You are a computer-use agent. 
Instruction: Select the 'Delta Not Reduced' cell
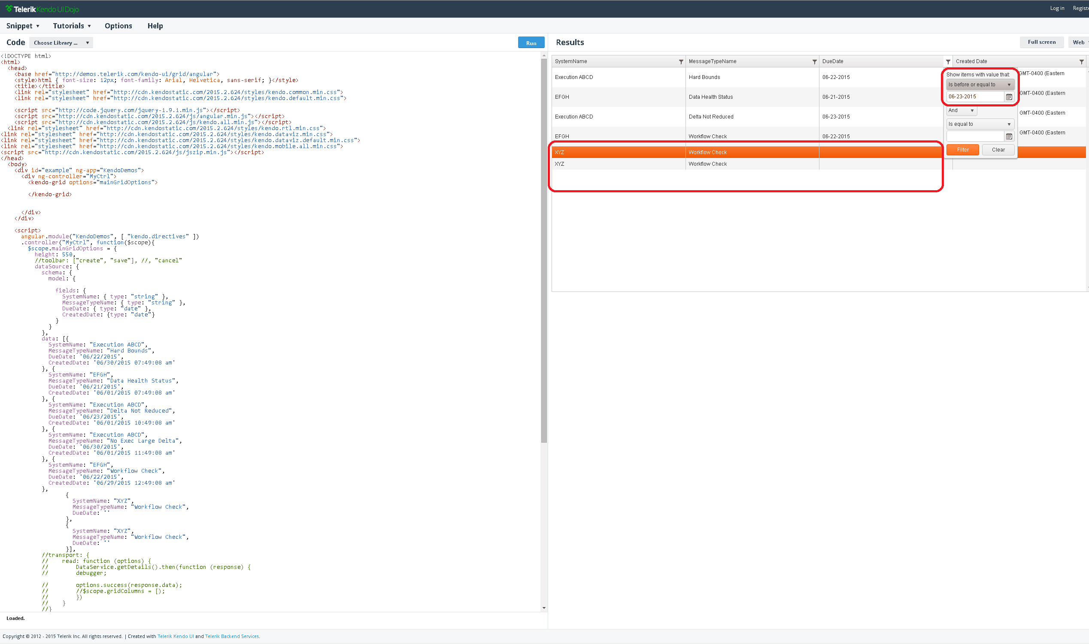pos(752,117)
